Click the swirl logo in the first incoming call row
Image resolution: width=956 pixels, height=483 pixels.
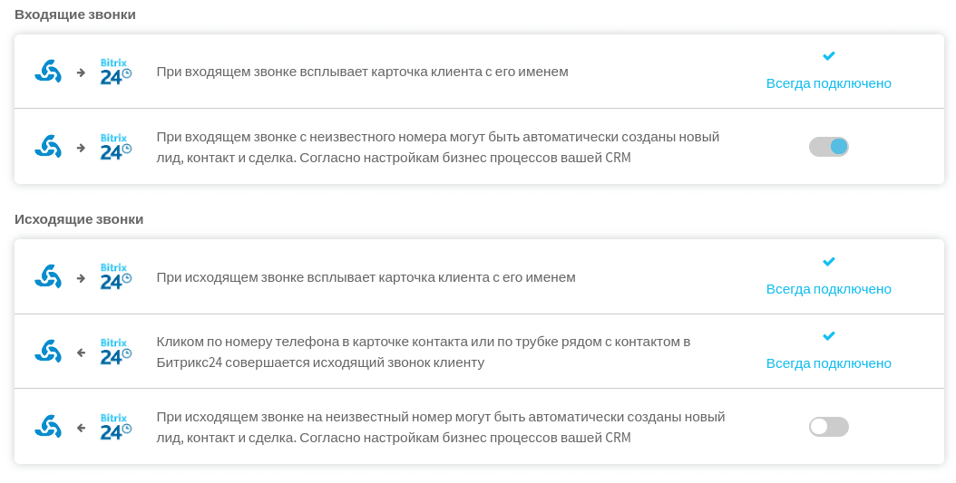click(x=48, y=72)
